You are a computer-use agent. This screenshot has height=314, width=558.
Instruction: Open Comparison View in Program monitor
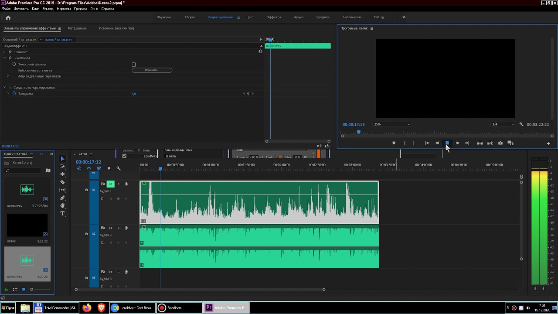coord(510,143)
